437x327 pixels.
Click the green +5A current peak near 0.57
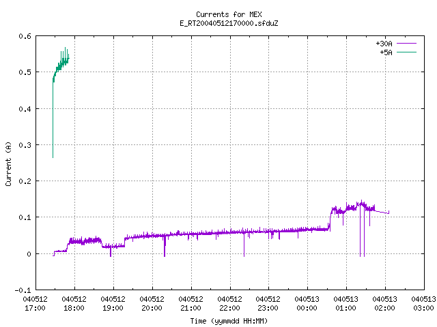pos(66,48)
